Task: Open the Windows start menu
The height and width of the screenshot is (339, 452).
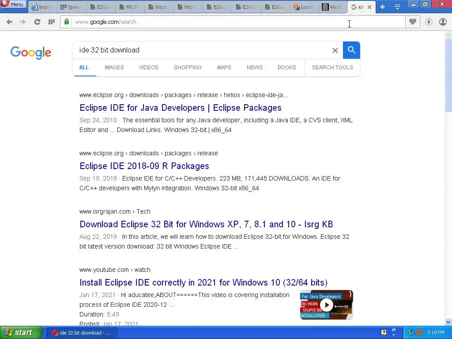Action: click(x=21, y=333)
